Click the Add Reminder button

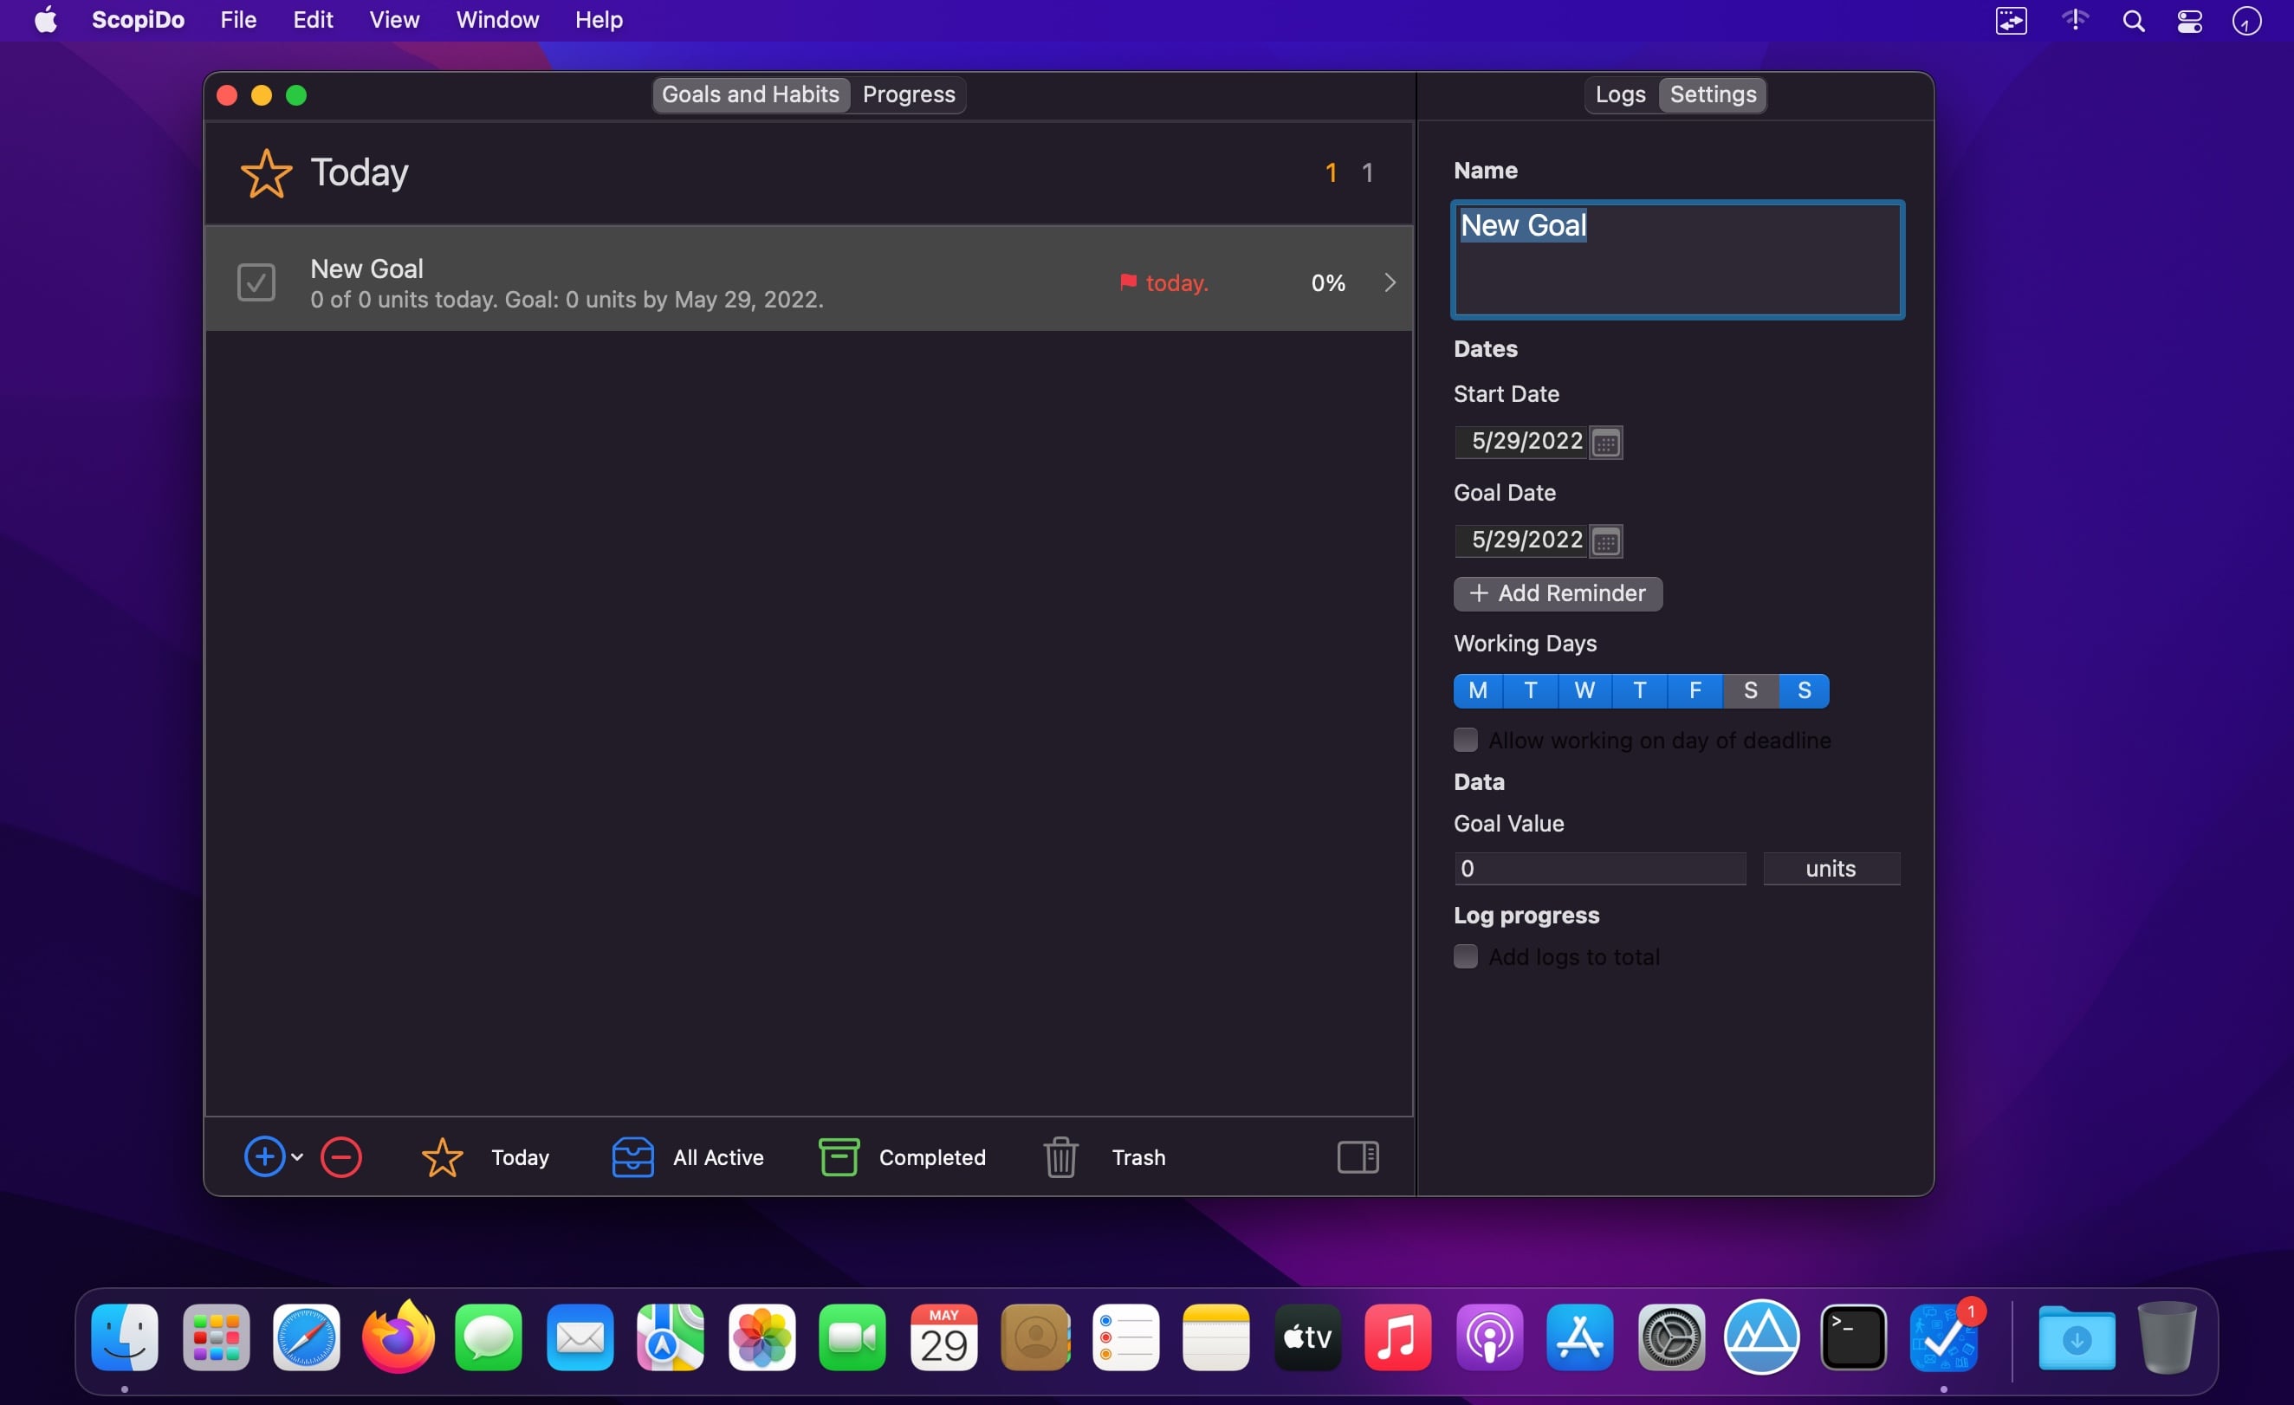pos(1558,593)
